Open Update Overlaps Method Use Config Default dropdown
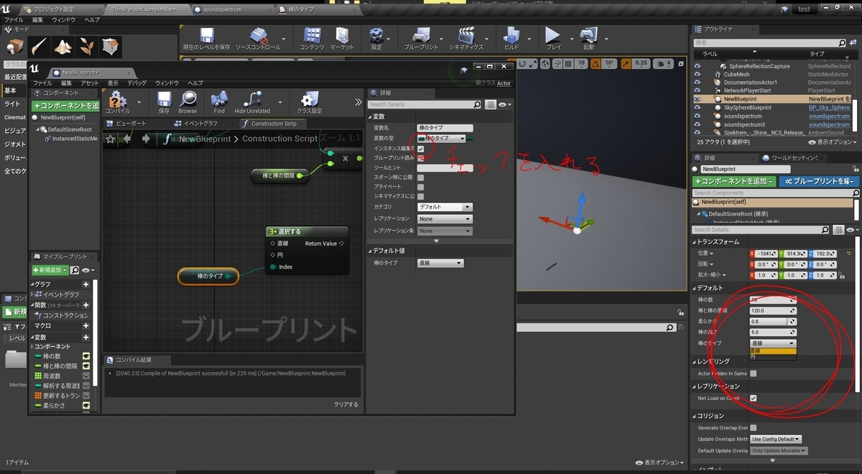 [x=776, y=439]
